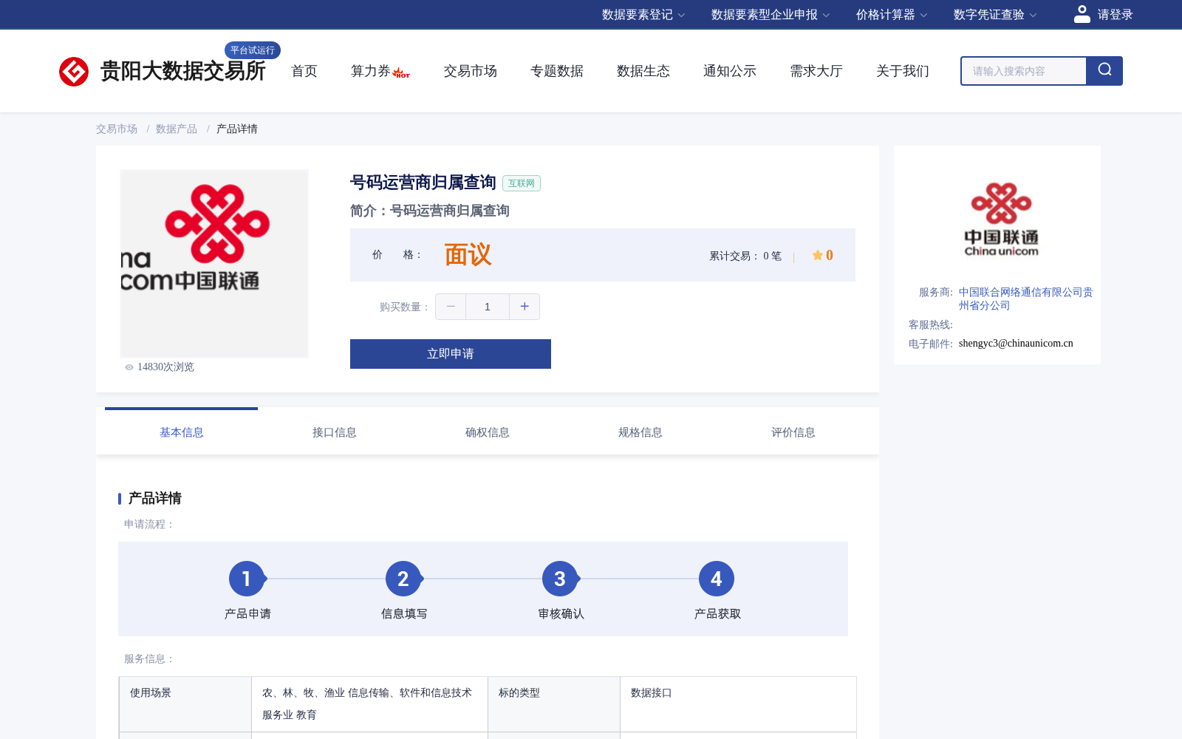The width and height of the screenshot is (1182, 739).
Task: Click the 14830次浏览 view count text
Action: pos(165,367)
